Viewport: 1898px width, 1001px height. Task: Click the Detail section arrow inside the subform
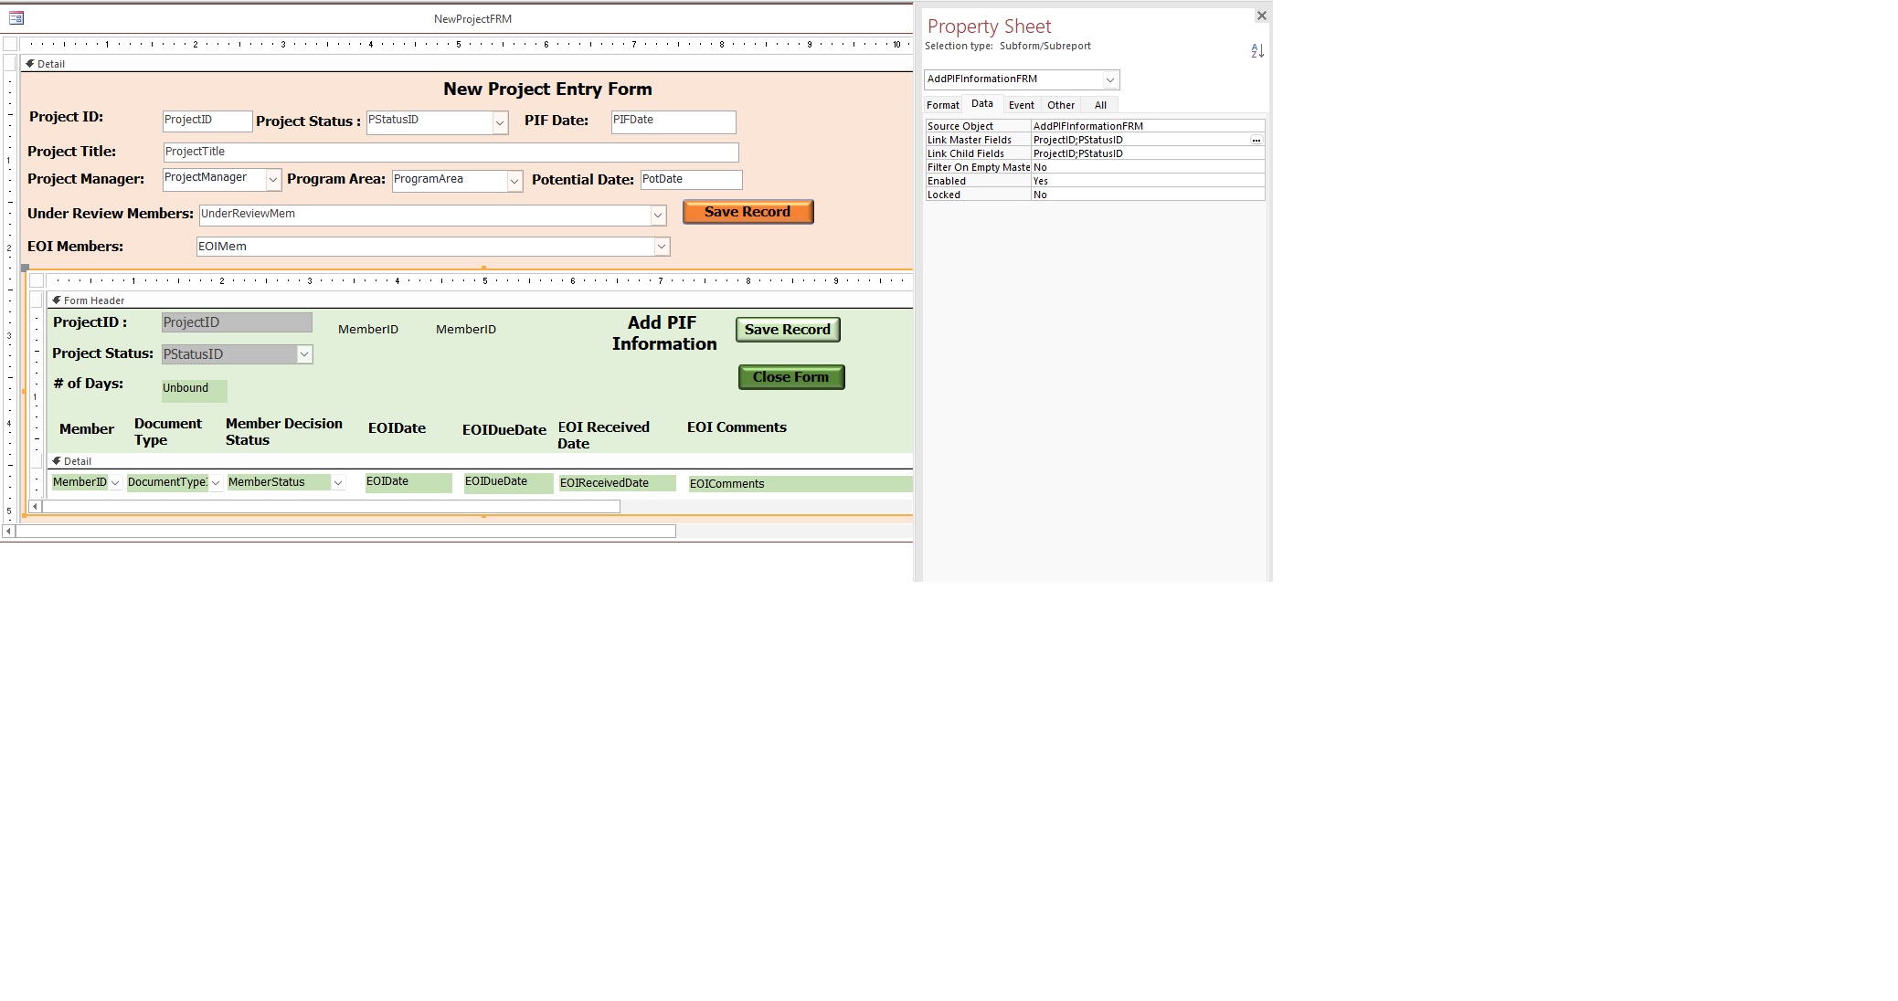pyautogui.click(x=57, y=461)
